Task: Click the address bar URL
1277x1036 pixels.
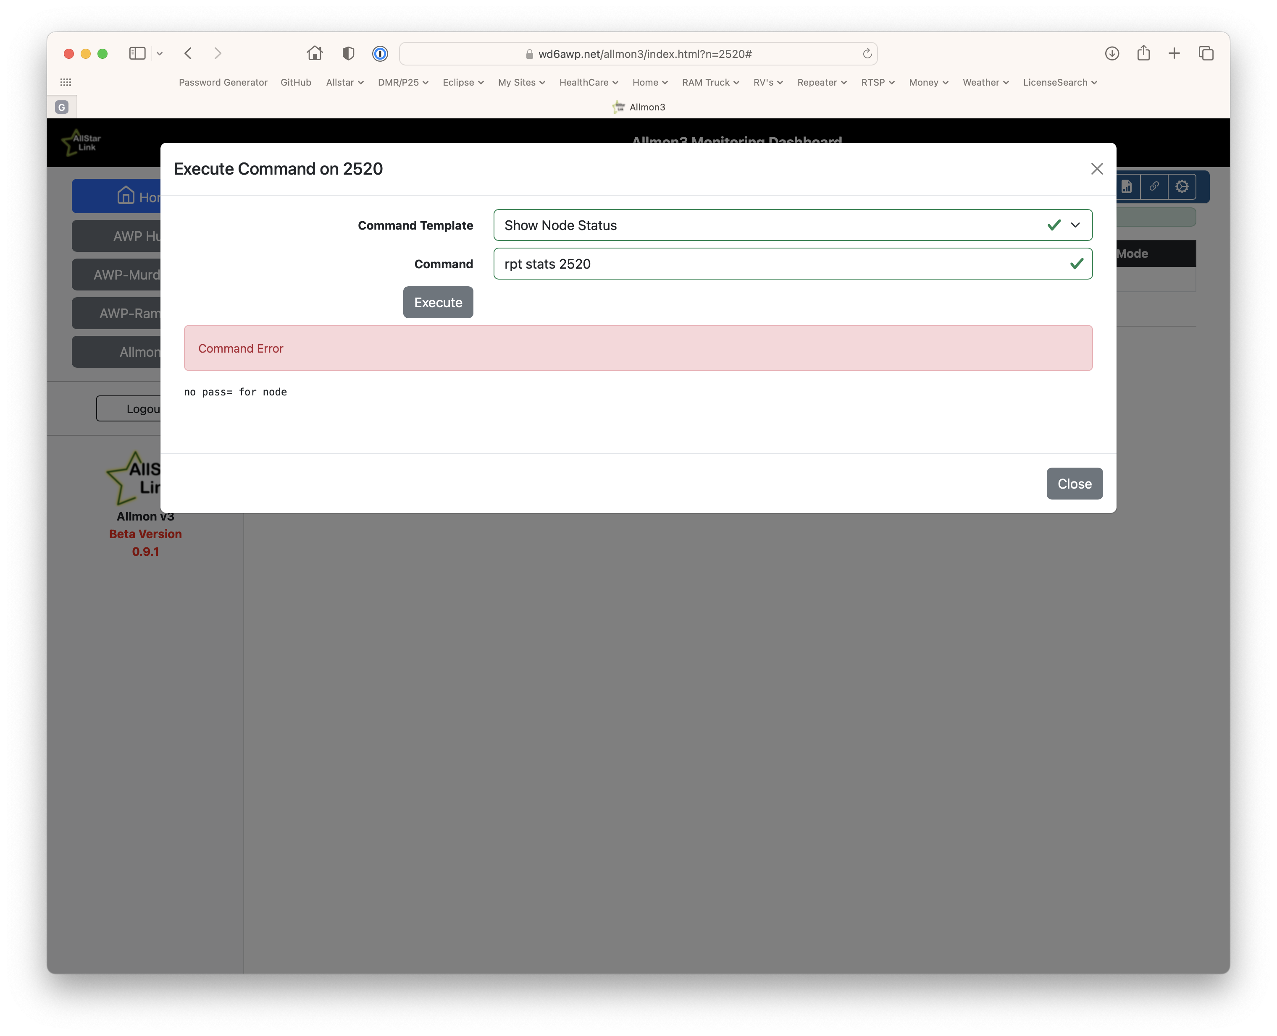Action: (x=644, y=54)
